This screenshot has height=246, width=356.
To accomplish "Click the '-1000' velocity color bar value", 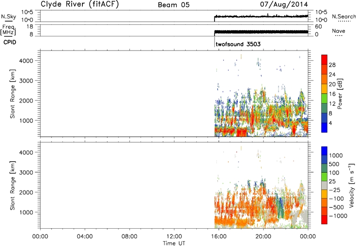I will click(x=338, y=216).
